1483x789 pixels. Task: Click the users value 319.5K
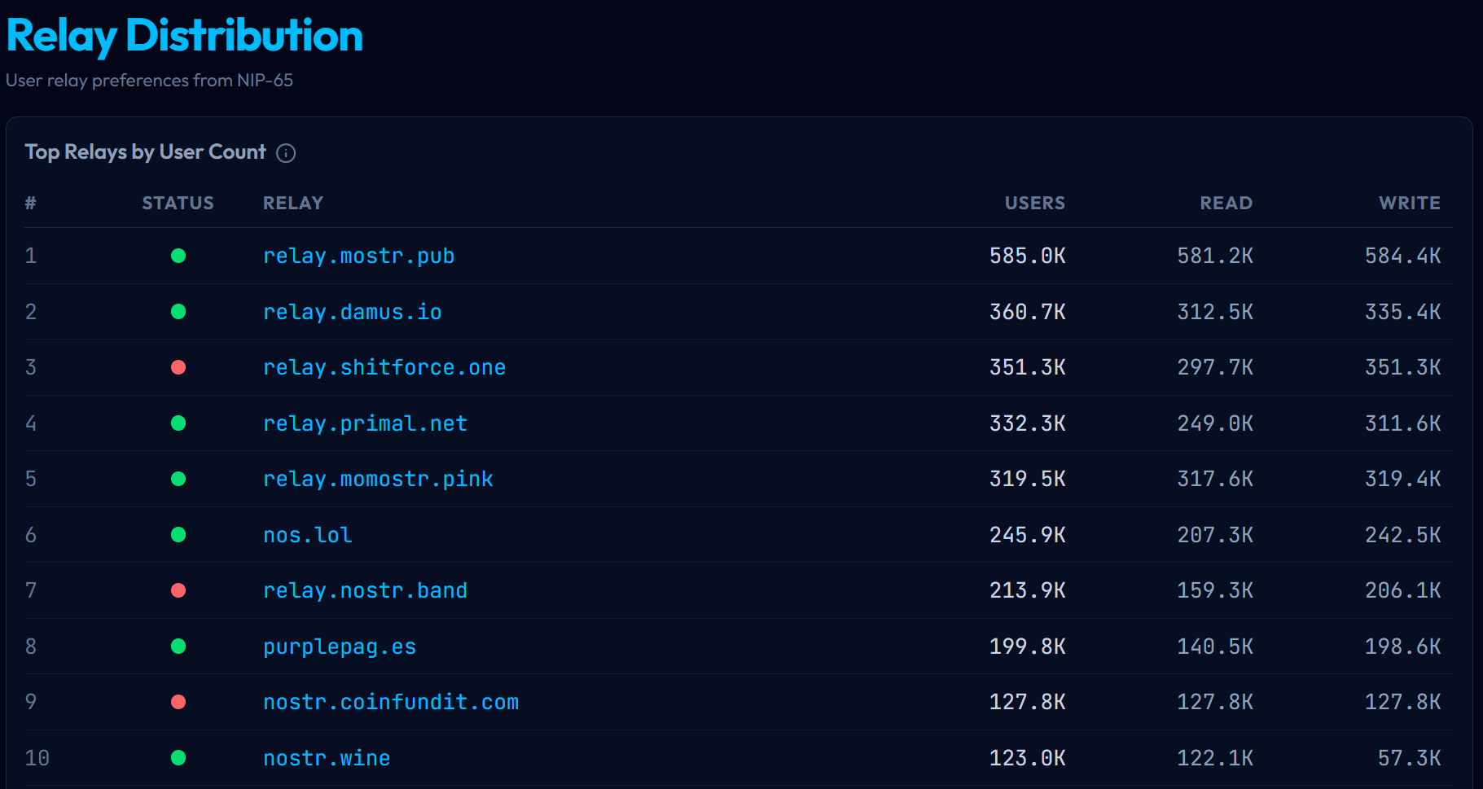[1027, 479]
